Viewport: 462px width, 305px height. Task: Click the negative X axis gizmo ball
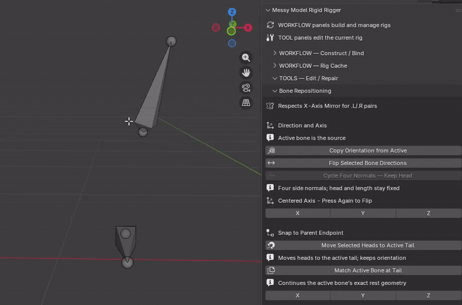pyautogui.click(x=216, y=28)
